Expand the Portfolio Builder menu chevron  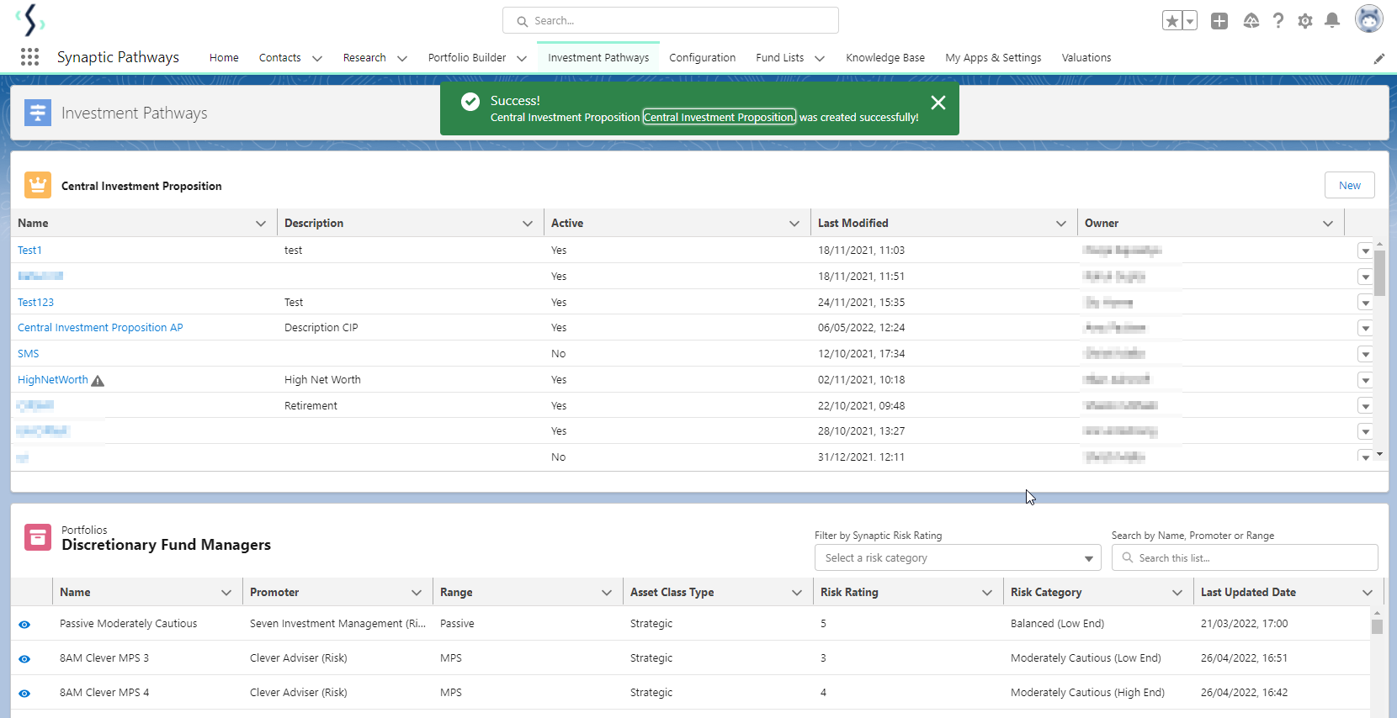click(522, 58)
